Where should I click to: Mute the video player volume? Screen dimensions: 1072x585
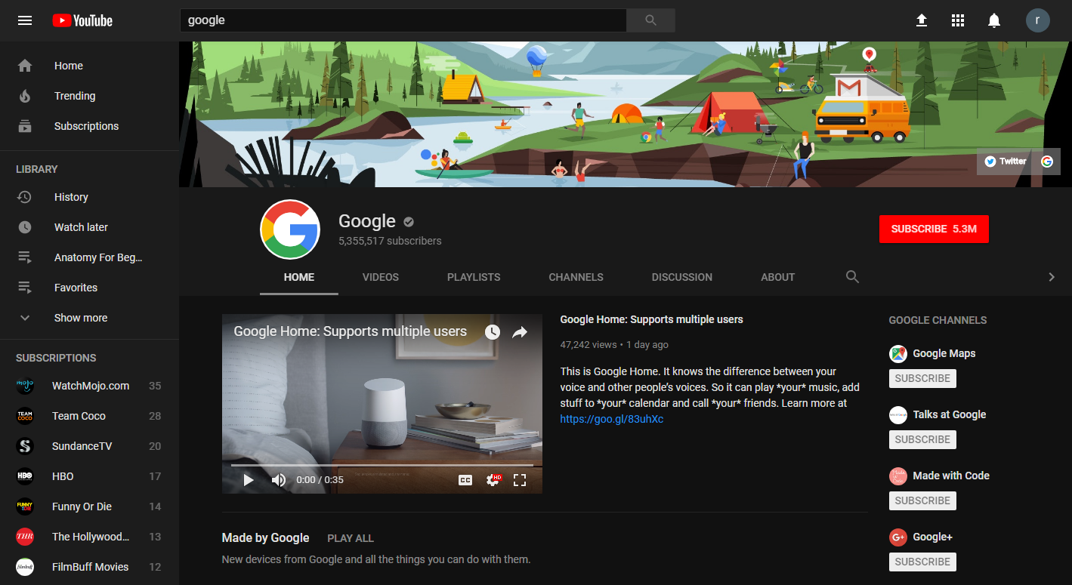tap(279, 480)
